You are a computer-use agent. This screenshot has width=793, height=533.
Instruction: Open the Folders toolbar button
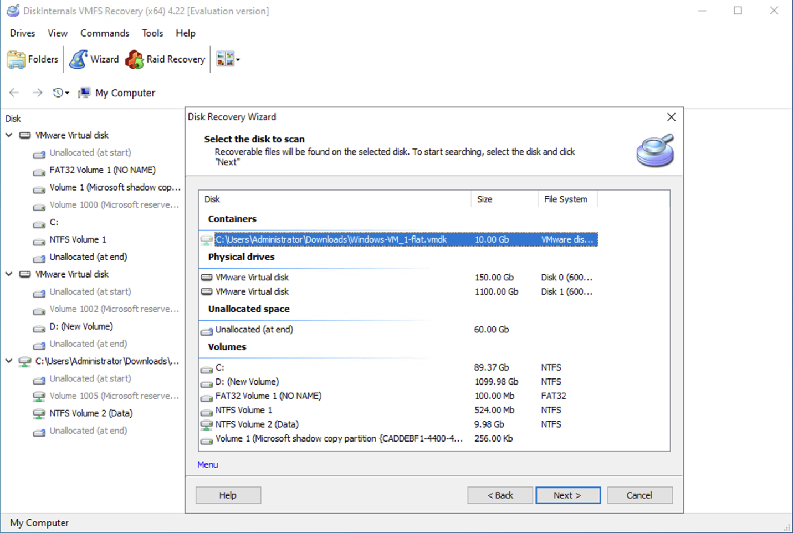pyautogui.click(x=32, y=59)
